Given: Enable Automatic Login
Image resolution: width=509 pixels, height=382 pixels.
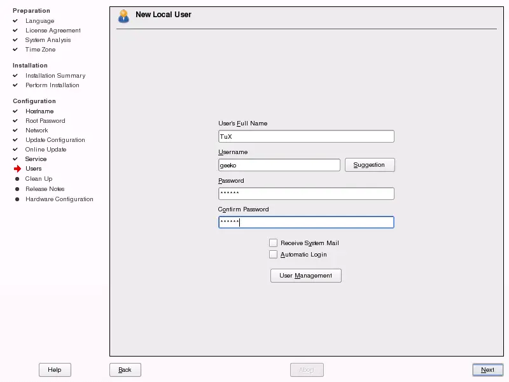Looking at the screenshot, I should (274, 254).
